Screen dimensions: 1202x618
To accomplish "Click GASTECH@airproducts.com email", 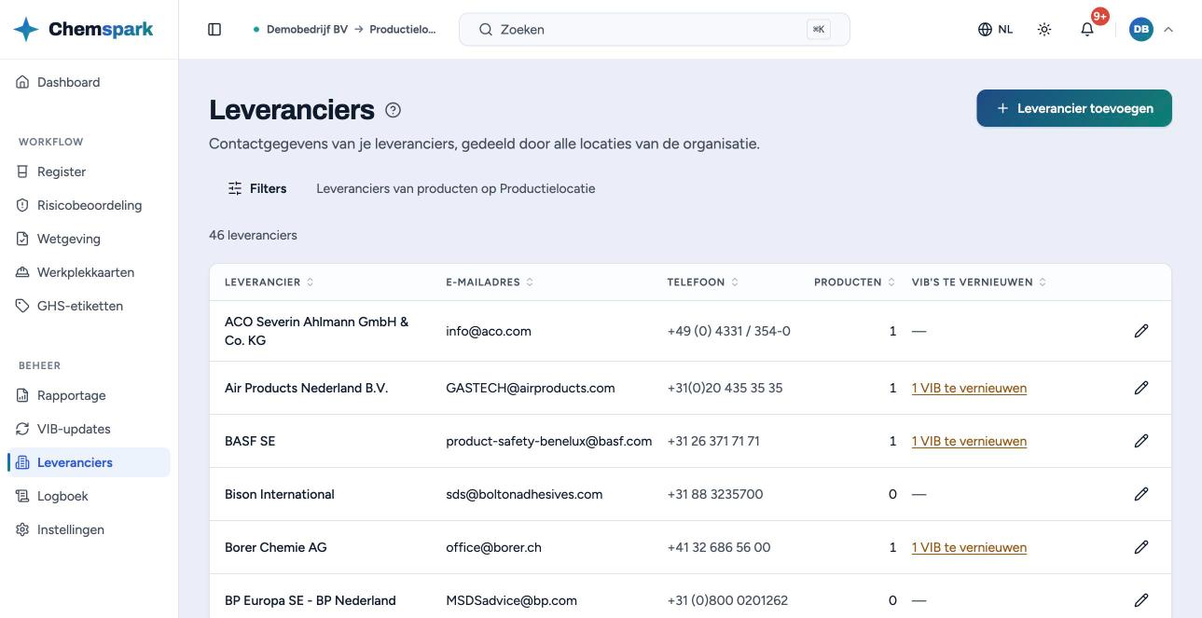I will (x=531, y=388).
